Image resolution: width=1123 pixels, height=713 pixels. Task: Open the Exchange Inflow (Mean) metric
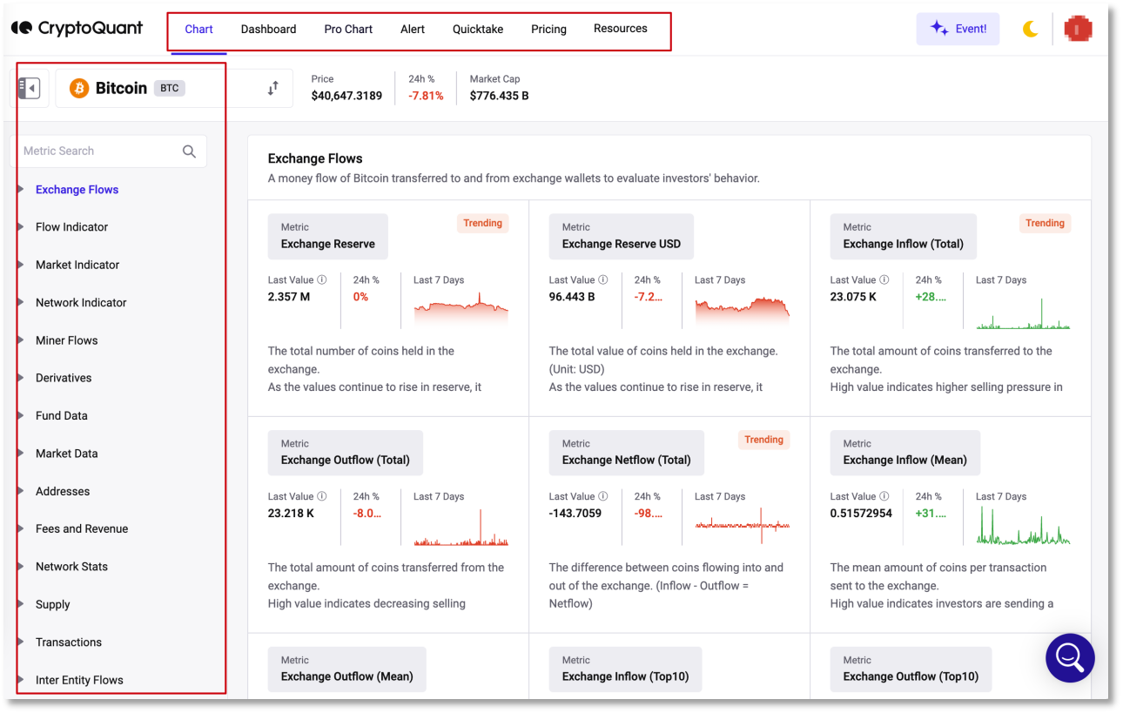904,453
